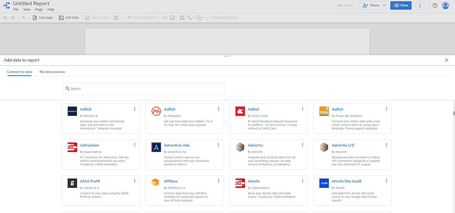455x213 pixels.
Task: Open the Add a control dropdown
Action: pyautogui.click(x=142, y=18)
